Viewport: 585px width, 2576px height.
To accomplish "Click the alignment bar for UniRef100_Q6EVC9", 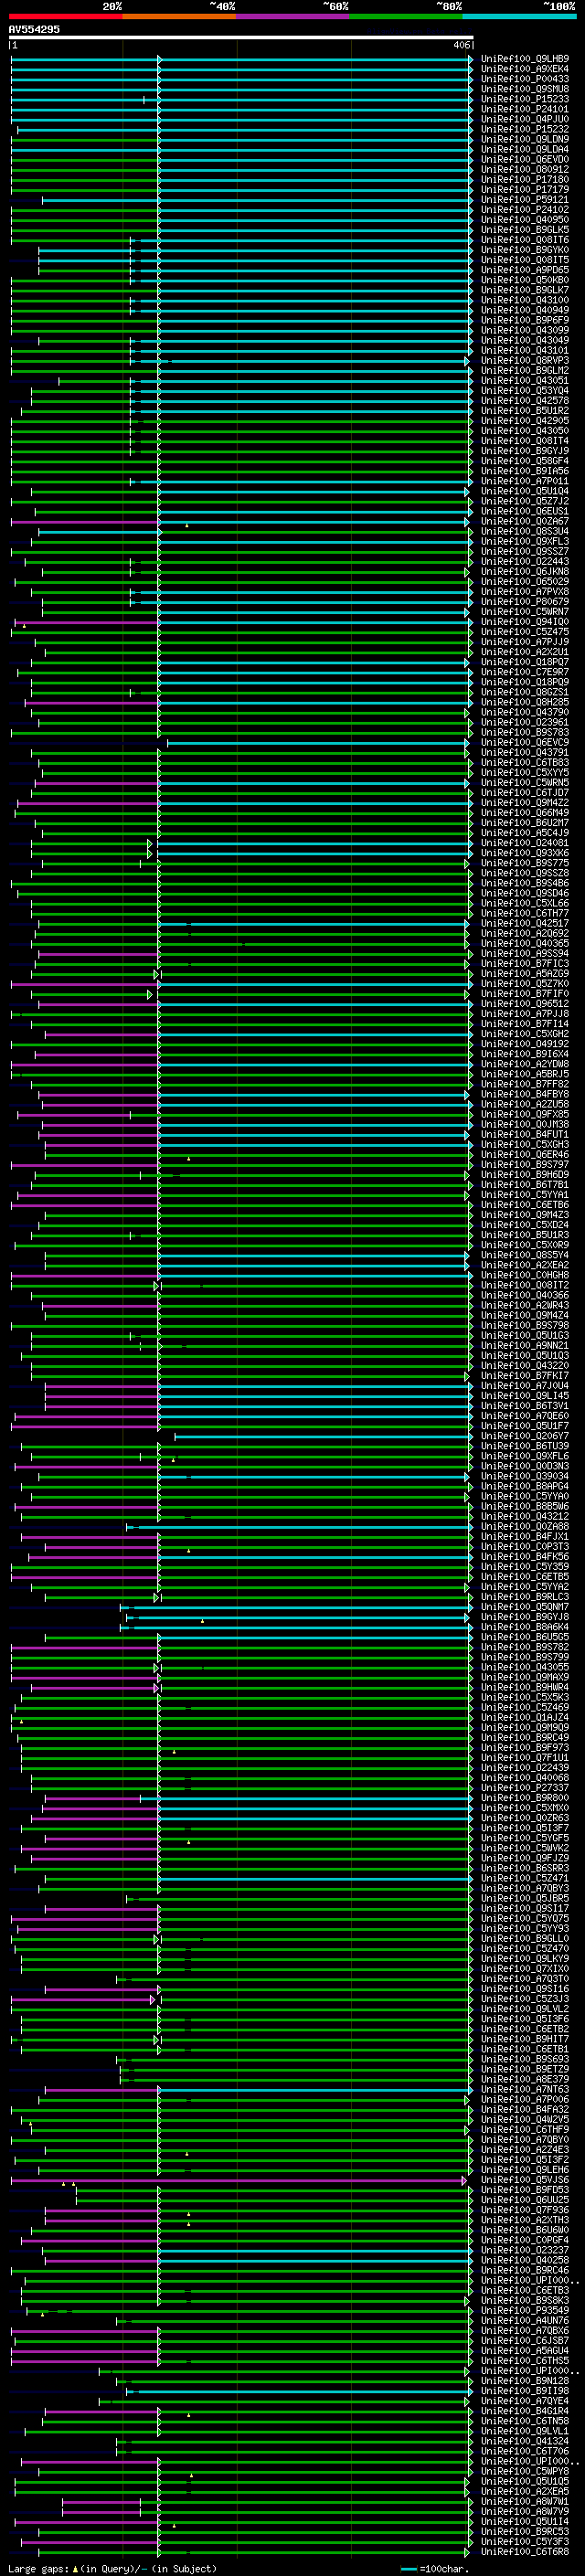I will tap(318, 743).
